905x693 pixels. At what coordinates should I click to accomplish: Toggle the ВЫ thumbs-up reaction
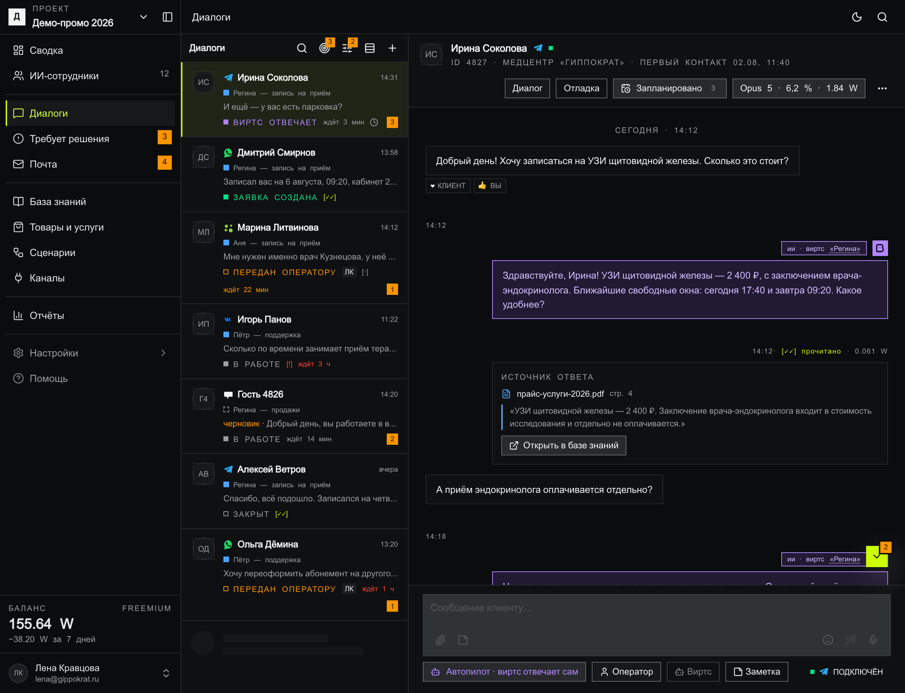tap(490, 186)
